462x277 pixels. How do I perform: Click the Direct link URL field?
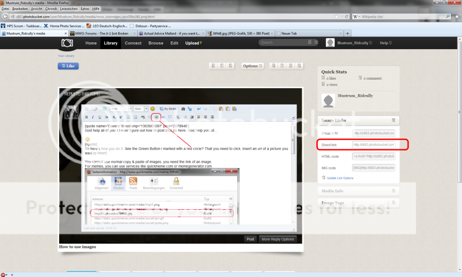374,145
